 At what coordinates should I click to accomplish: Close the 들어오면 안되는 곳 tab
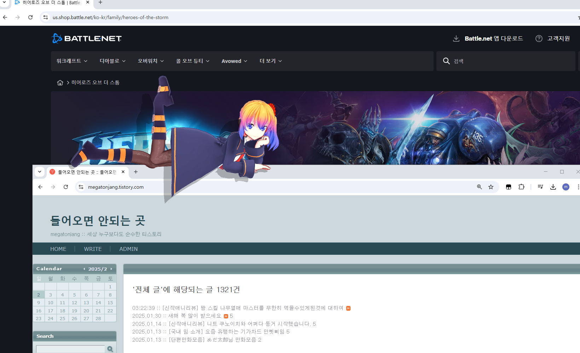[123, 172]
